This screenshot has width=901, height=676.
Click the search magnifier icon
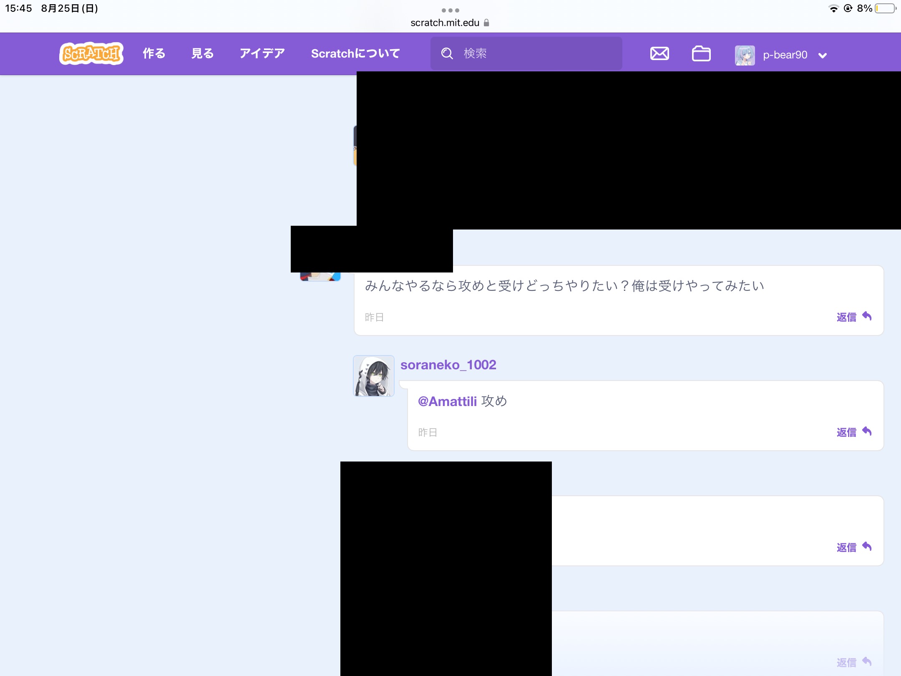click(x=447, y=53)
